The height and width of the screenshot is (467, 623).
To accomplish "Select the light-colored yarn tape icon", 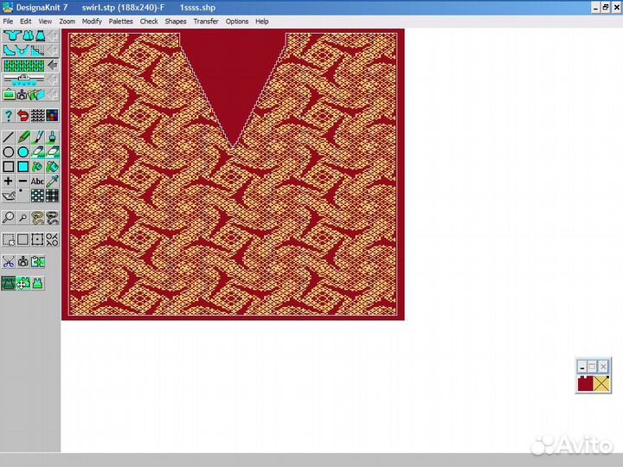I will [38, 218].
